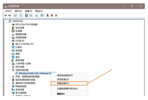The width and height of the screenshot is (148, 100).
Task: Collapse the ORIONsPC root node
Action: (6, 21)
